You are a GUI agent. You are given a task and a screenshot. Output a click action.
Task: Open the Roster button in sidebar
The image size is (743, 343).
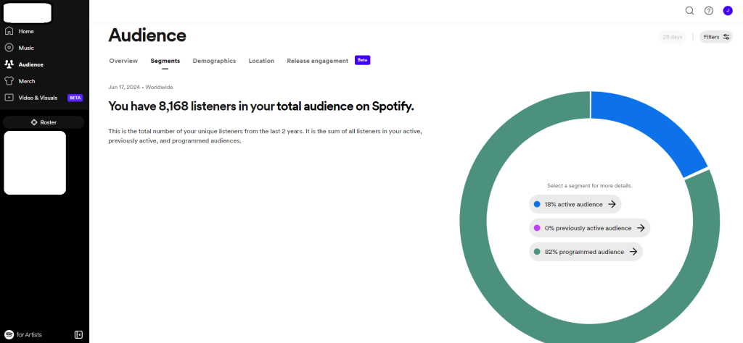click(44, 122)
